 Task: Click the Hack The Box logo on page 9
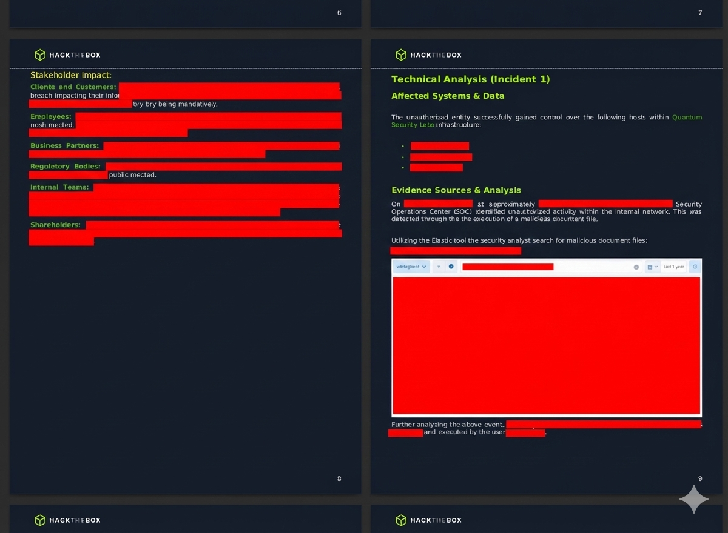click(428, 55)
